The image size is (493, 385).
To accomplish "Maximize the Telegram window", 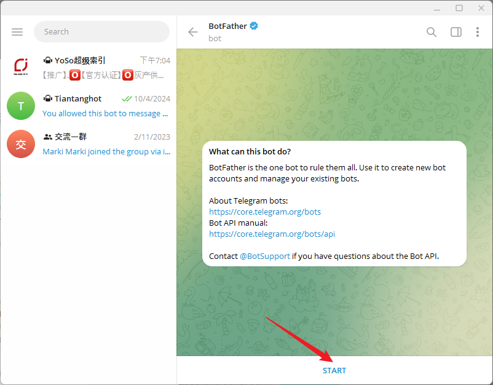I will pyautogui.click(x=459, y=8).
